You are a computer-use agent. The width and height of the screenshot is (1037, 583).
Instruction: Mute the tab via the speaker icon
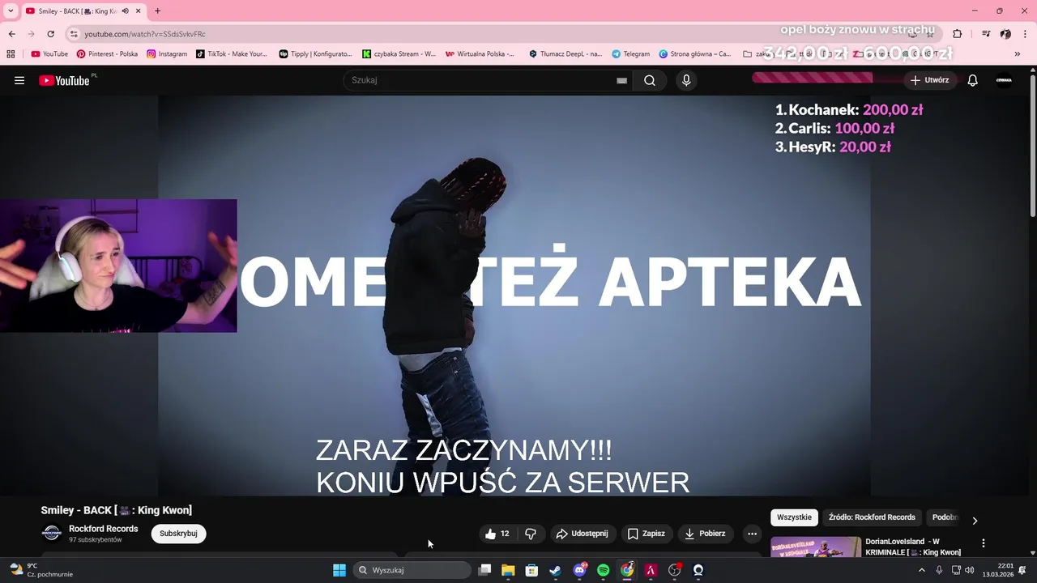pos(125,11)
